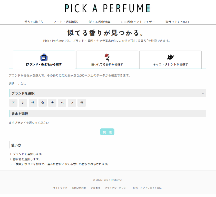The height and width of the screenshot is (197, 216).
Task: Go to 似てる香水特集 page
Action: point(100,22)
